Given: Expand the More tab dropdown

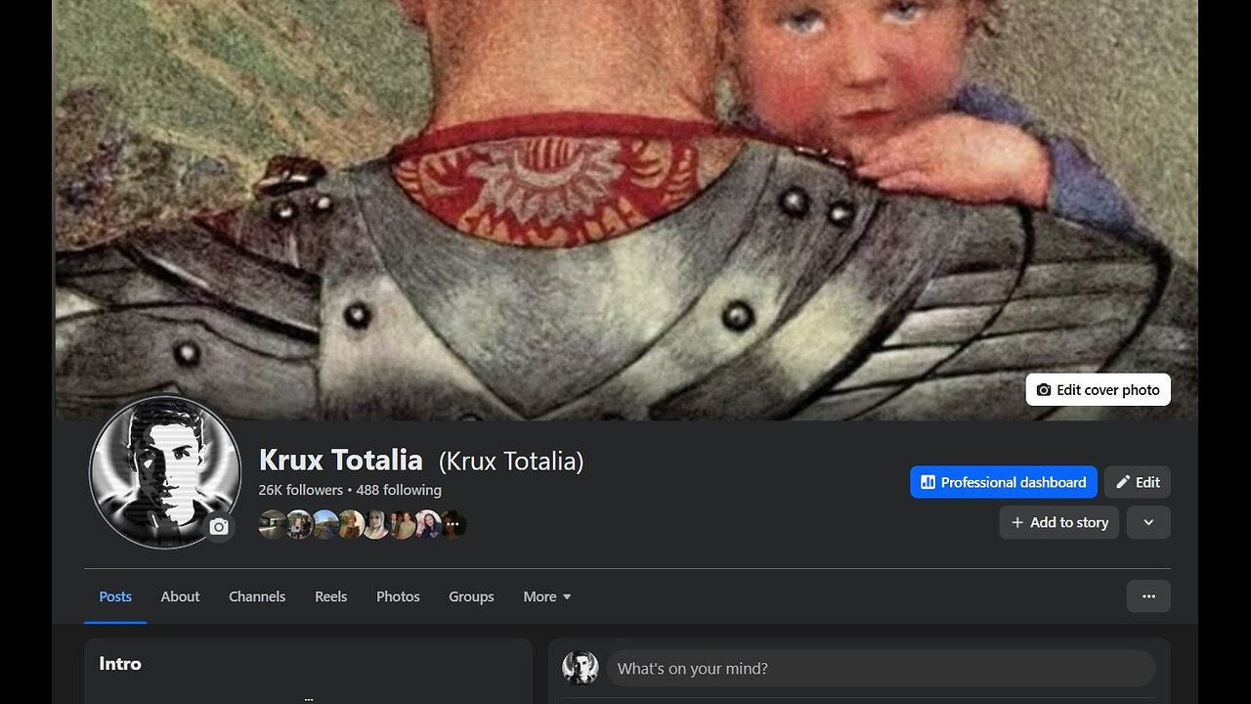Looking at the screenshot, I should pyautogui.click(x=547, y=596).
